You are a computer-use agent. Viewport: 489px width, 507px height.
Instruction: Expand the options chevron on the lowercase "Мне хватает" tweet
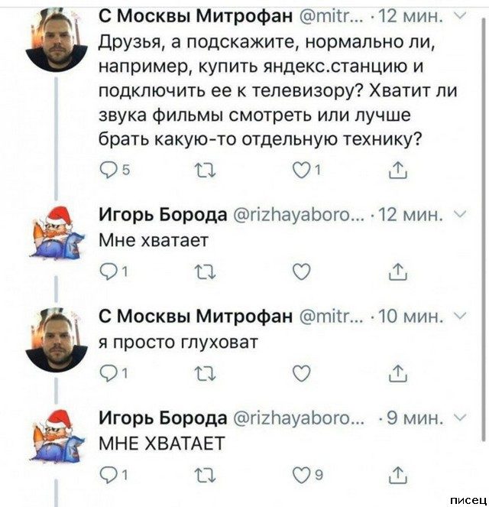(458, 214)
